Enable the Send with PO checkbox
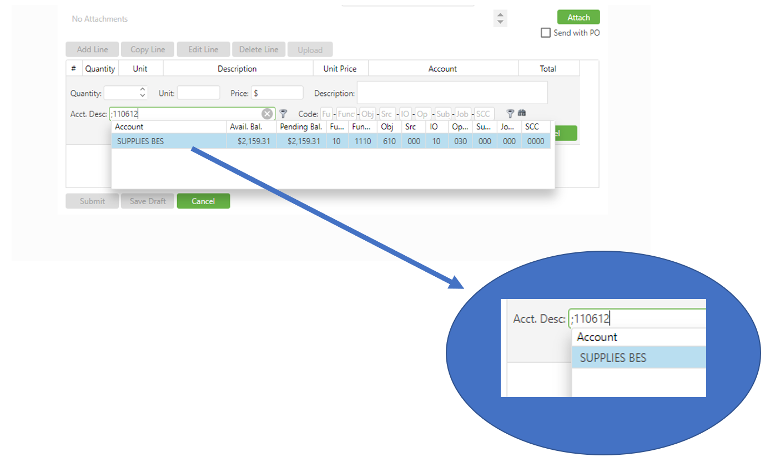The height and width of the screenshot is (467, 775). click(x=546, y=33)
